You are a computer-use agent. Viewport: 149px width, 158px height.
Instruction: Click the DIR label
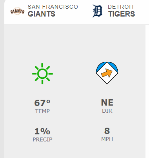107,111
